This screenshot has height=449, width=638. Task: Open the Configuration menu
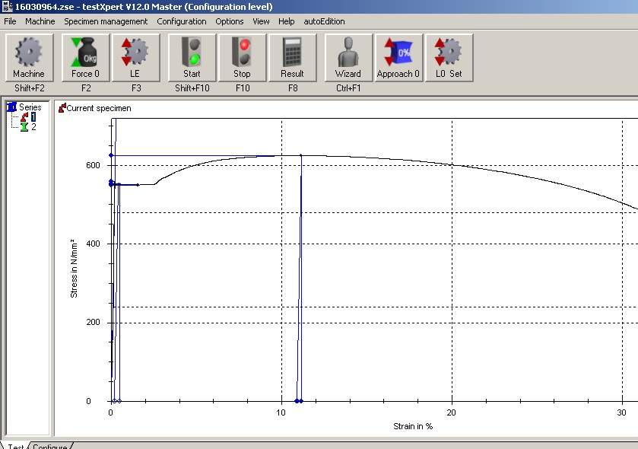point(182,21)
